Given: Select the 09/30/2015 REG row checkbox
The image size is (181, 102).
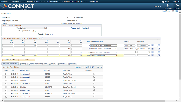Looking at the screenshot, I should point(6,74).
